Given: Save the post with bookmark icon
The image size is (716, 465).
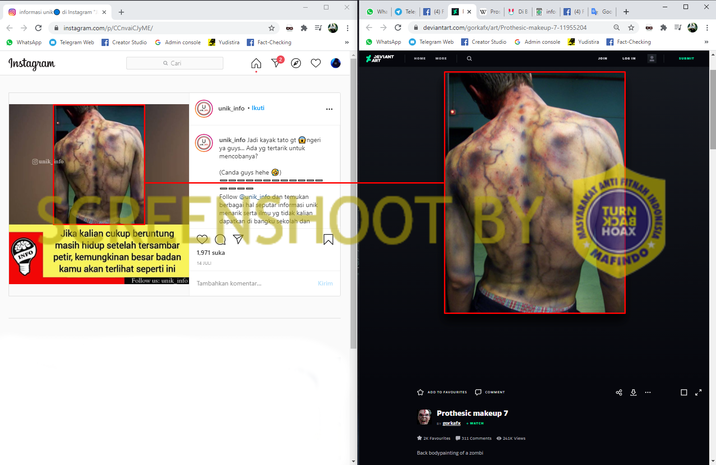Looking at the screenshot, I should 328,239.
